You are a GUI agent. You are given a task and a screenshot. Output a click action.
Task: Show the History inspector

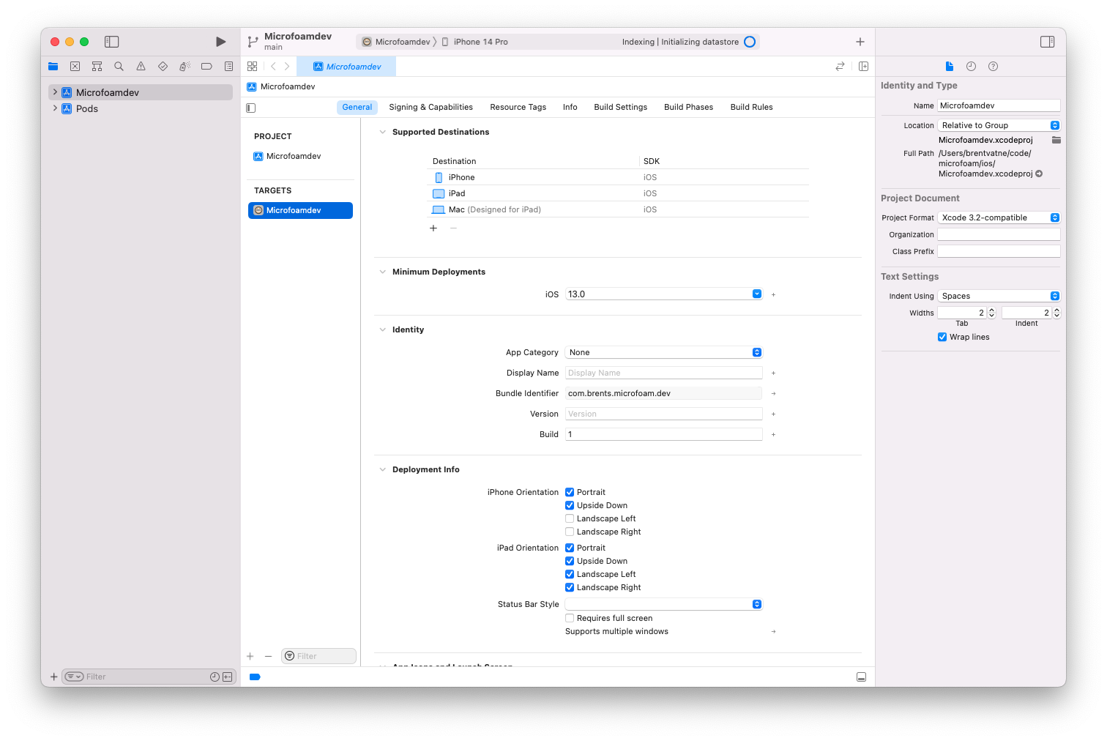tap(971, 67)
